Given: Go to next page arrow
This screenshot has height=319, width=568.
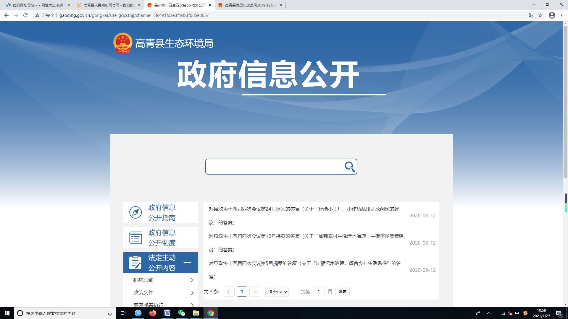Looking at the screenshot, I should (x=255, y=292).
